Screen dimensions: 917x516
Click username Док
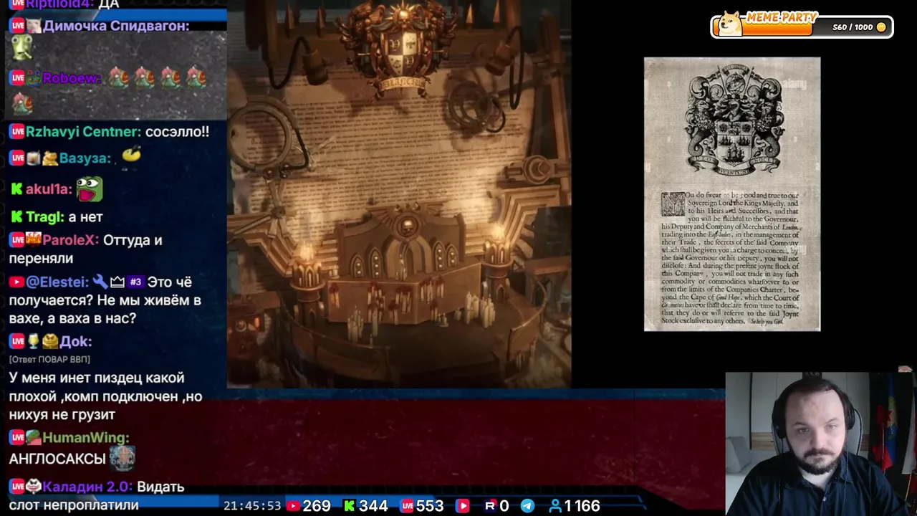(75, 341)
